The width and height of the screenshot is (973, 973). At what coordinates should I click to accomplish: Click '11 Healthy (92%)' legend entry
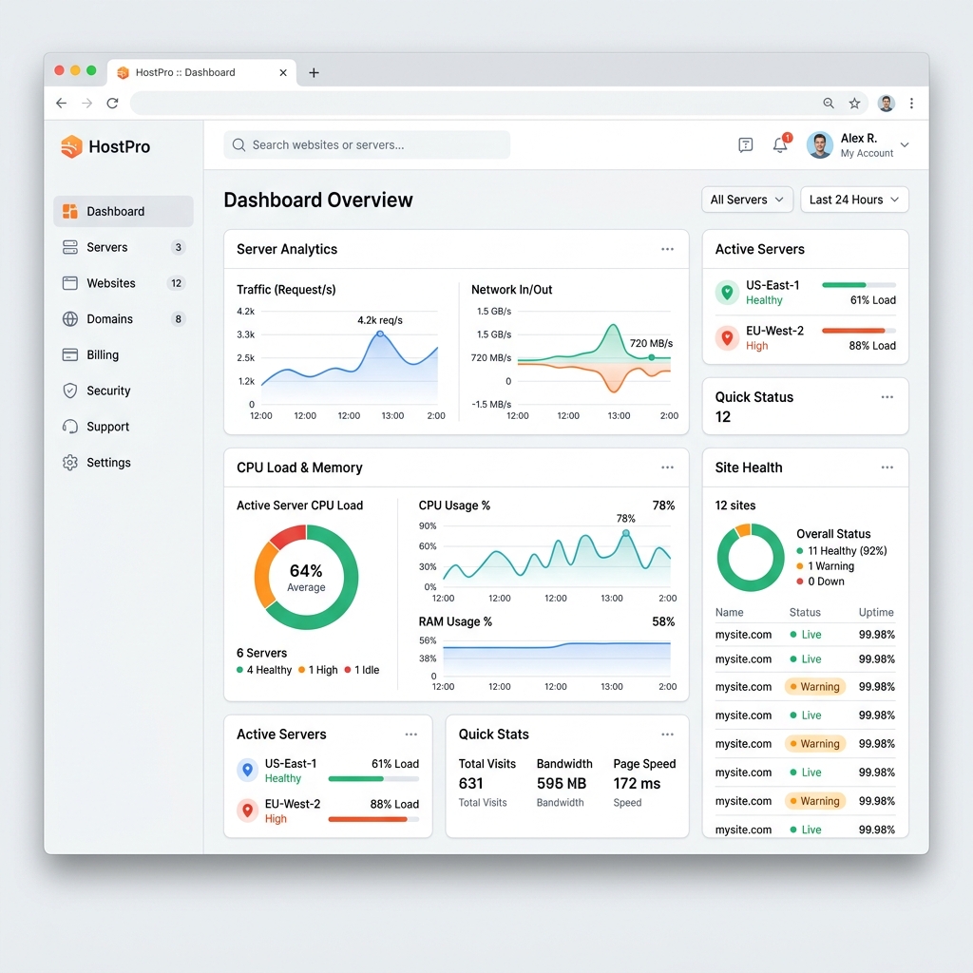842,551
